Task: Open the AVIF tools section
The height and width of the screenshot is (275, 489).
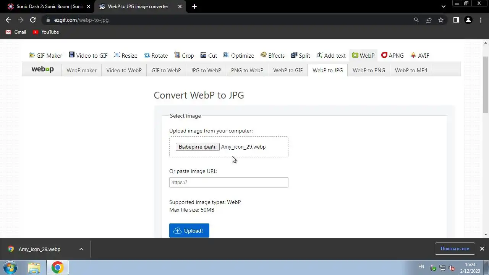Action: (420, 55)
